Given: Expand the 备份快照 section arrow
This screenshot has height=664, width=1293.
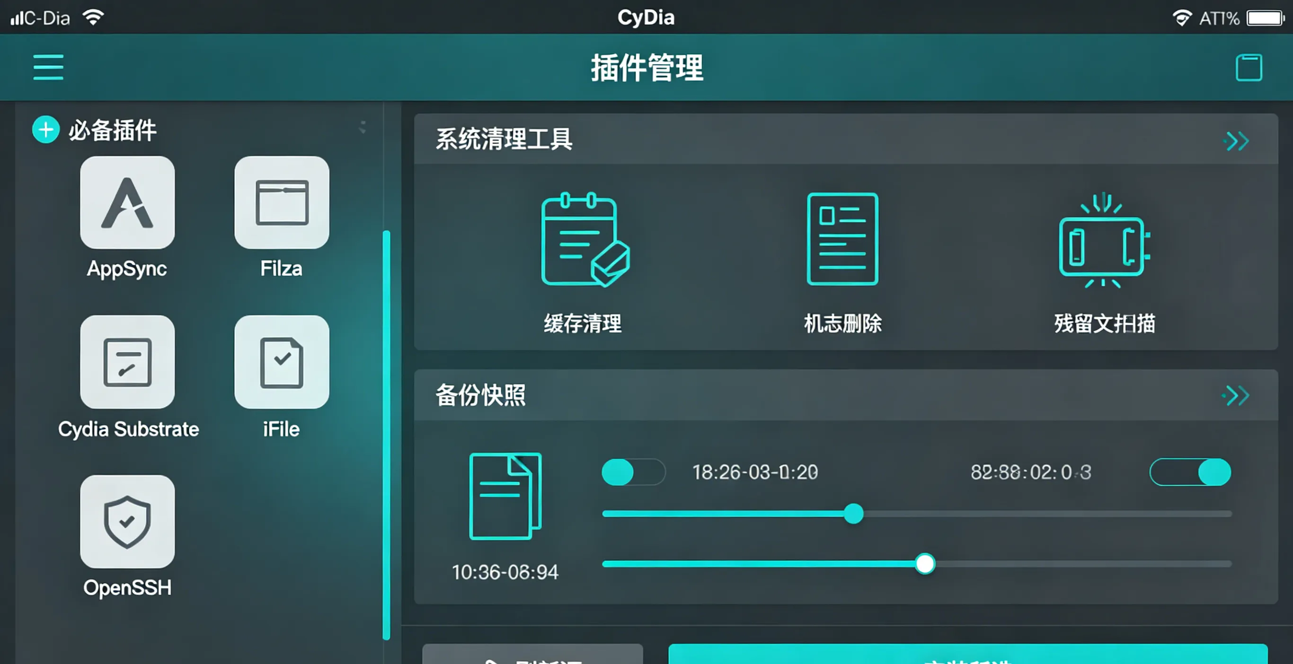Looking at the screenshot, I should pos(1236,396).
